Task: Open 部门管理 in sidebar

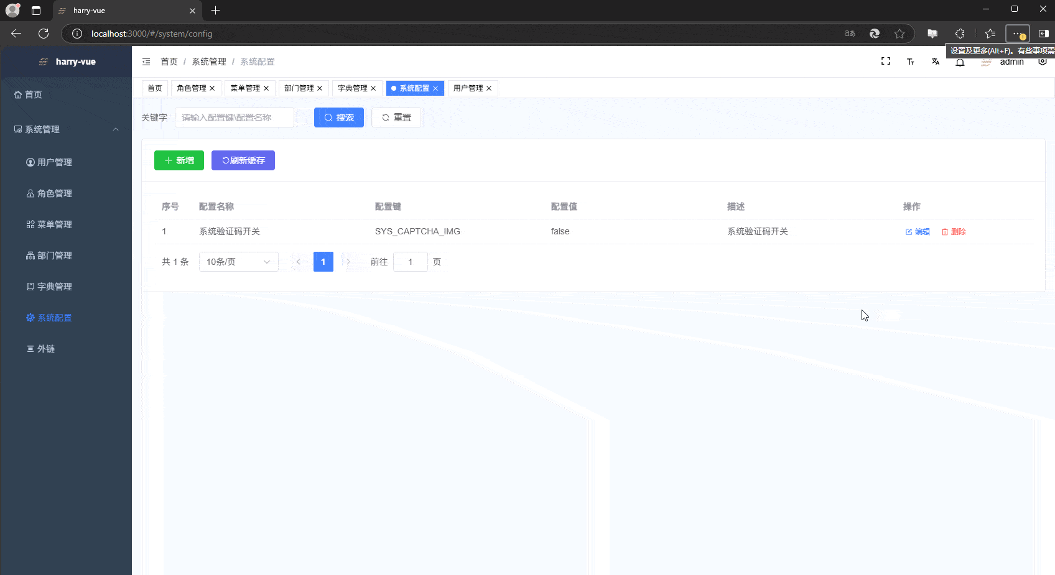Action: [66, 255]
